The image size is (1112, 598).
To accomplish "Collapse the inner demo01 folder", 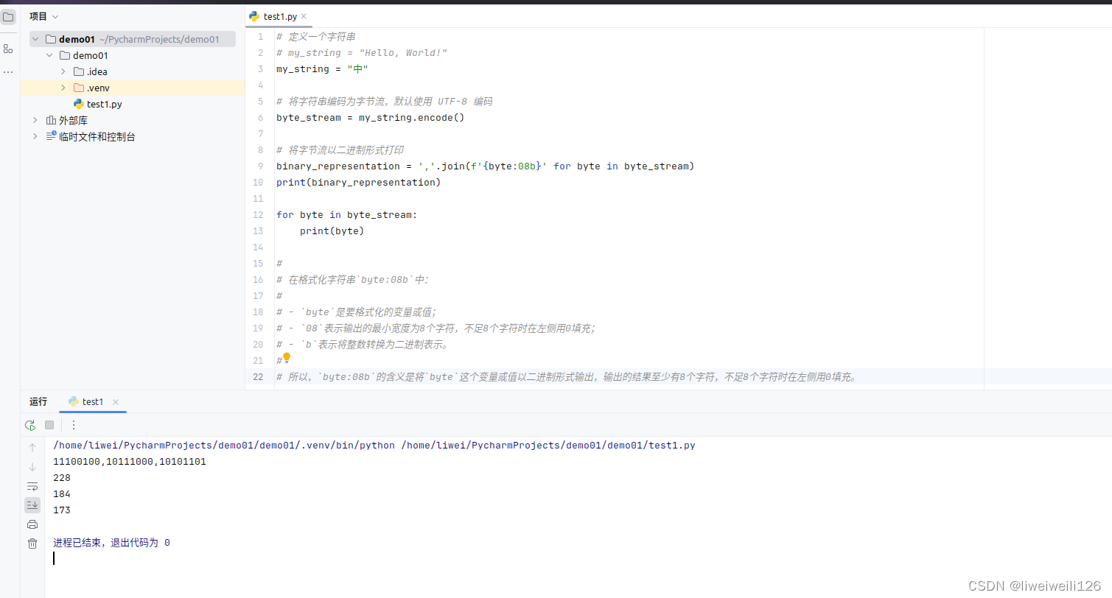I will (49, 55).
